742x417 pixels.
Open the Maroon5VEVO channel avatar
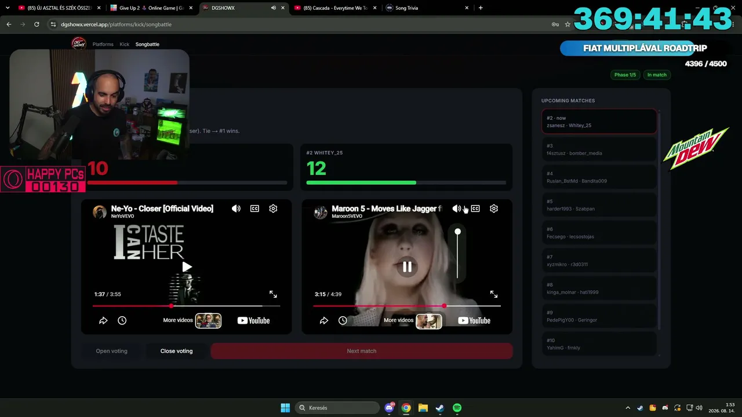321,211
